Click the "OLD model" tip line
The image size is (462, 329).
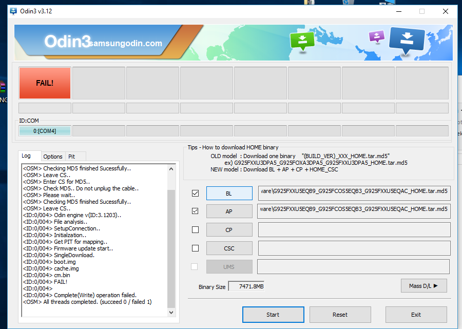[x=300, y=156]
